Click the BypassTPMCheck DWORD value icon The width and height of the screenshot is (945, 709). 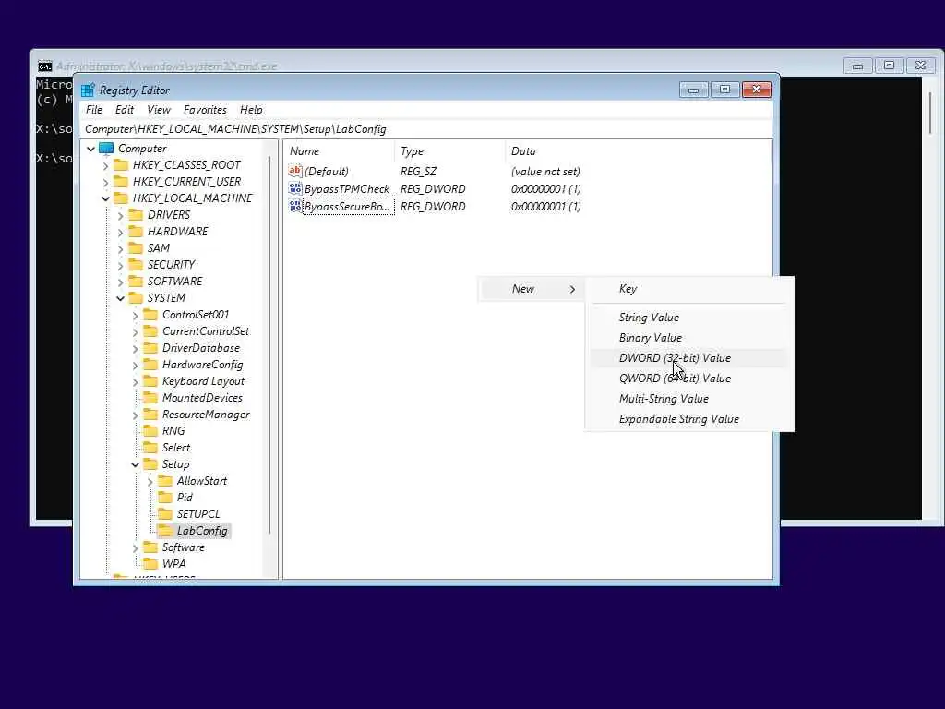click(295, 188)
